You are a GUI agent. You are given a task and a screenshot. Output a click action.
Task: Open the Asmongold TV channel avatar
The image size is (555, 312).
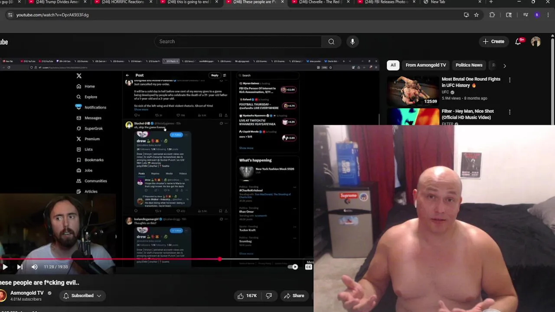click(x=2, y=296)
